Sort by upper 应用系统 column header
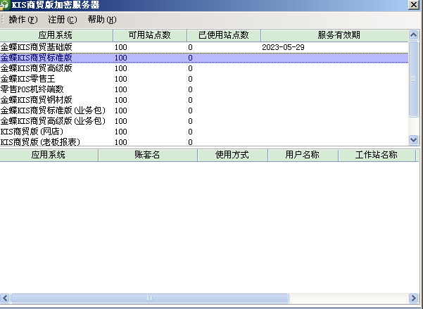Screen dimensions: 423x309 pyautogui.click(x=56, y=35)
